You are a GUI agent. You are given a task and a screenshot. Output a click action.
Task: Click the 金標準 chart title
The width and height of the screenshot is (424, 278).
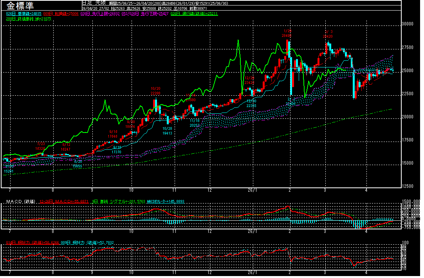(20, 6)
